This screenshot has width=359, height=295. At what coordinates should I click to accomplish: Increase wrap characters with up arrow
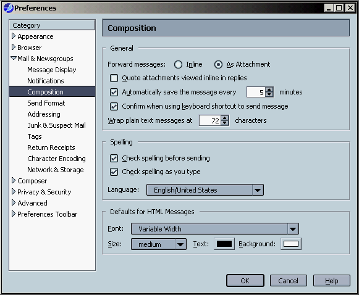click(x=225, y=118)
